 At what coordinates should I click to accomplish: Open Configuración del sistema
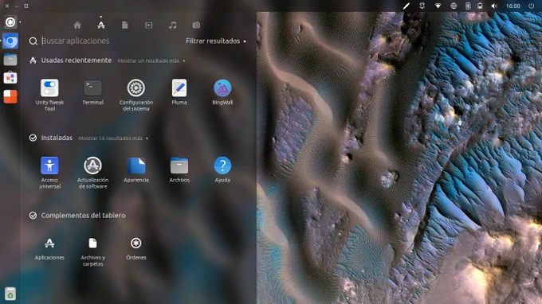tap(135, 95)
